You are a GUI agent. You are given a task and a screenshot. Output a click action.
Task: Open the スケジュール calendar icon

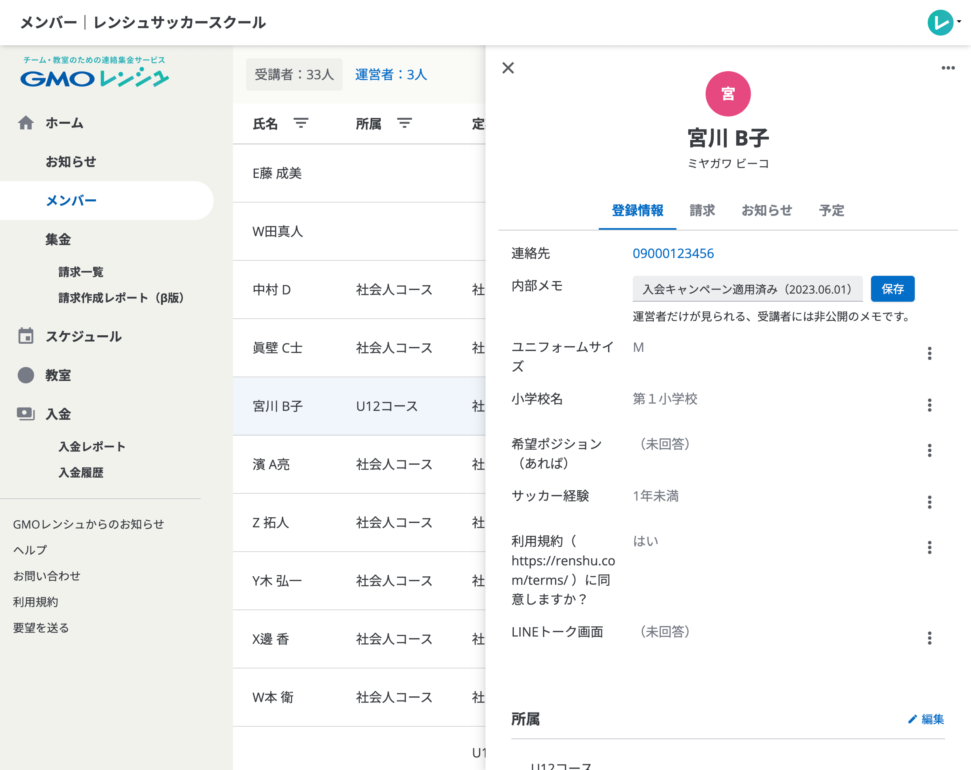[x=26, y=336]
